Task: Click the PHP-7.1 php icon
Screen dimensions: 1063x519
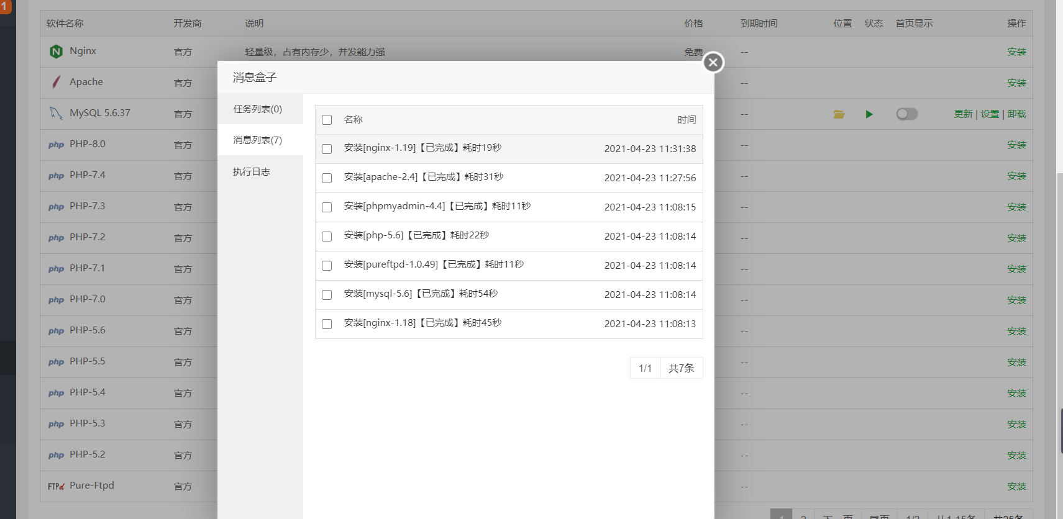Action: (x=56, y=269)
